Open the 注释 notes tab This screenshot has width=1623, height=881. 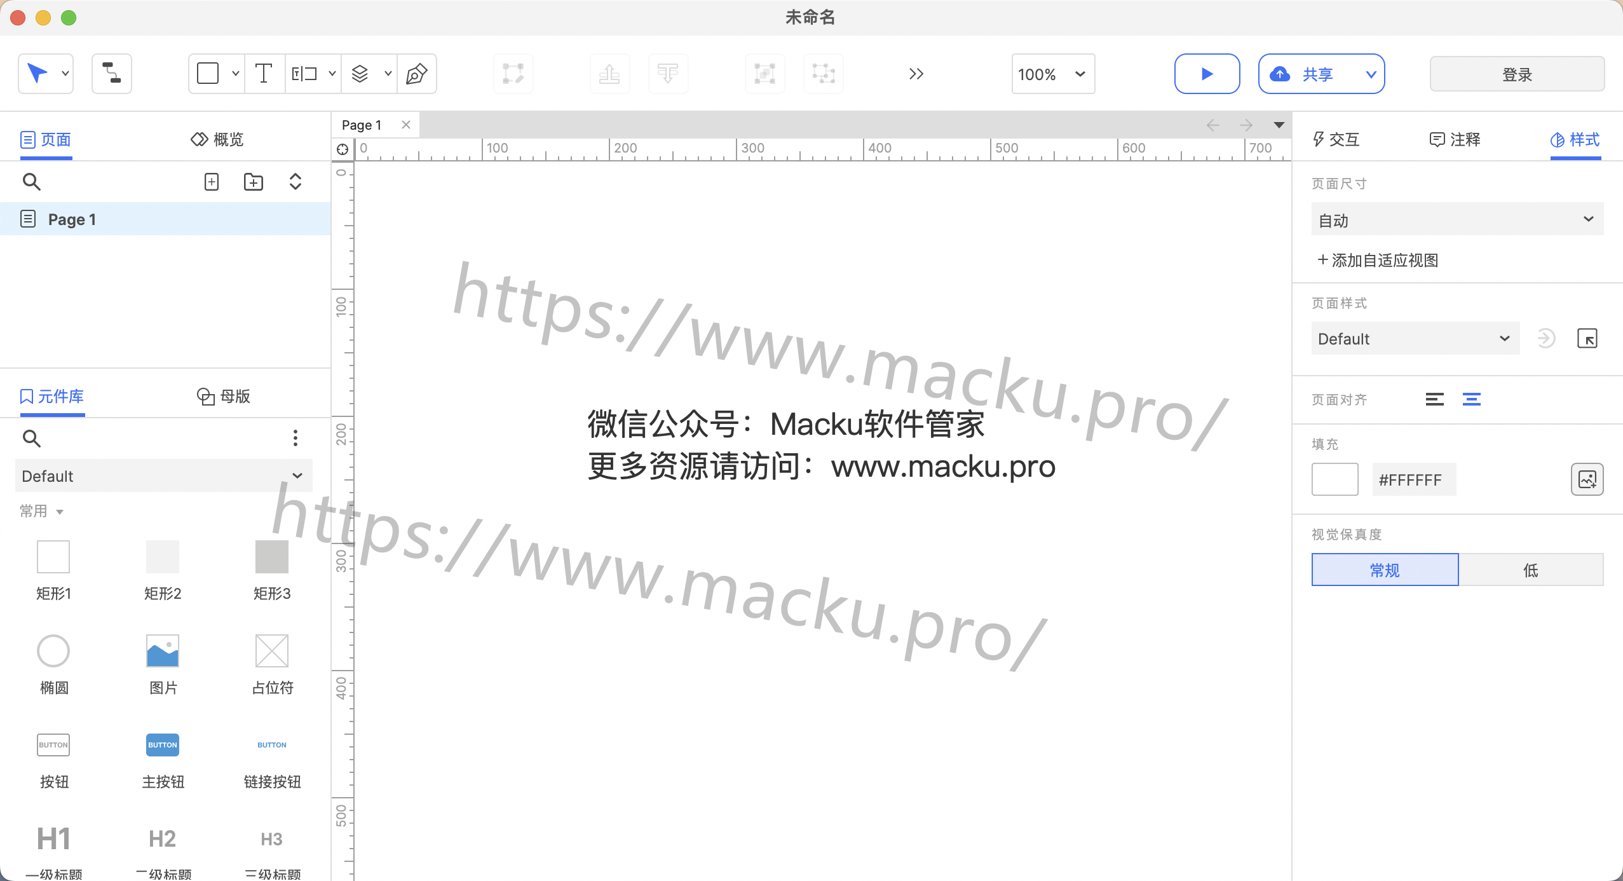(1455, 139)
